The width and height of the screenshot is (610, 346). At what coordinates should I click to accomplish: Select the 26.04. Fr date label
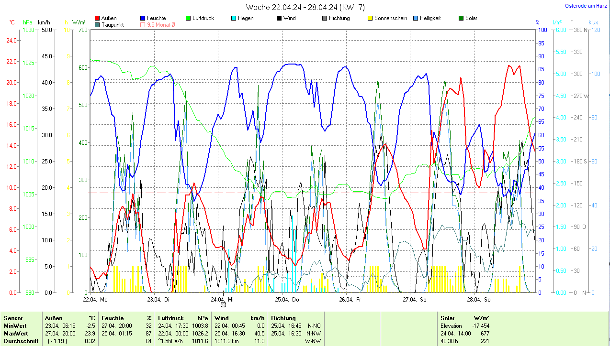350,300
